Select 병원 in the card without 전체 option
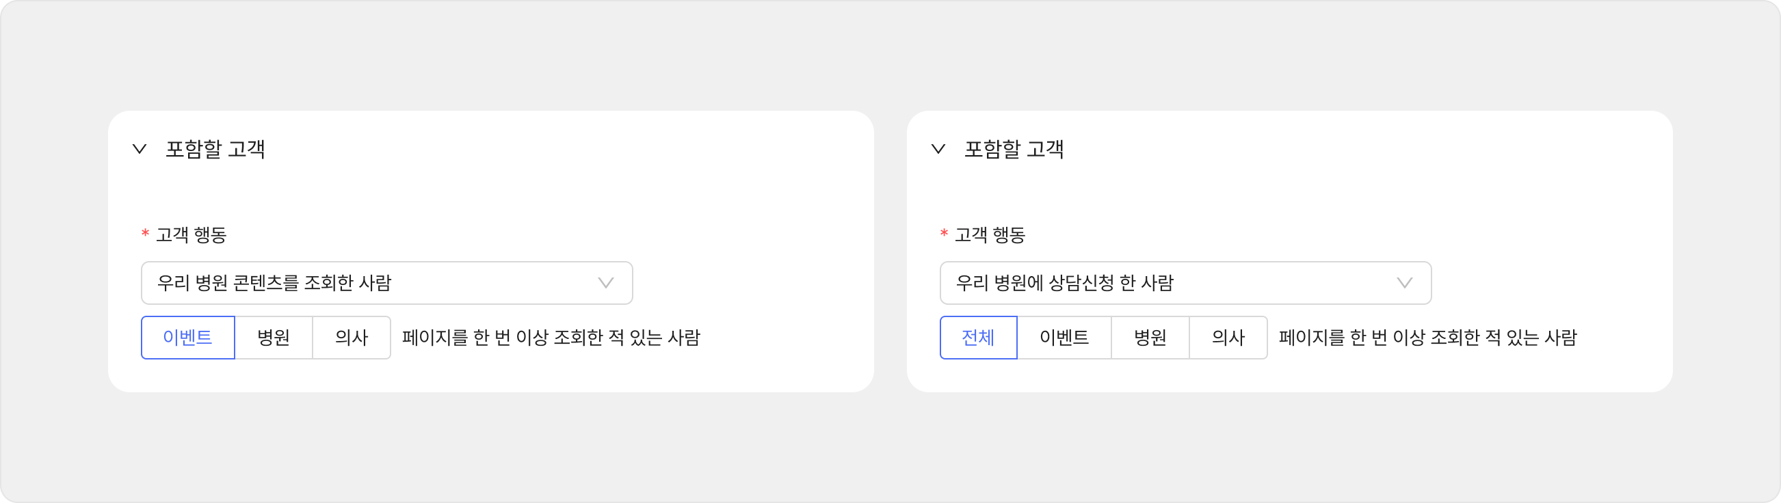The height and width of the screenshot is (503, 1781). pos(274,338)
